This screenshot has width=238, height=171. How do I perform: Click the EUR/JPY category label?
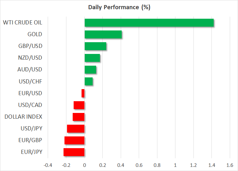(32, 152)
